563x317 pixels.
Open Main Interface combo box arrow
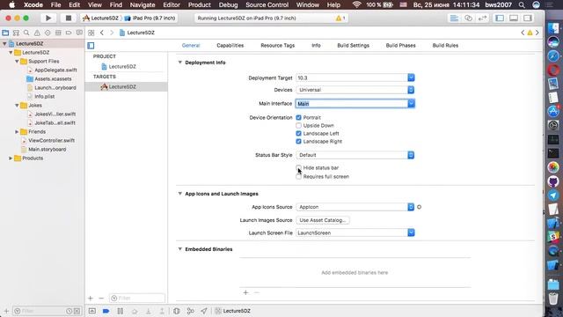coord(411,104)
